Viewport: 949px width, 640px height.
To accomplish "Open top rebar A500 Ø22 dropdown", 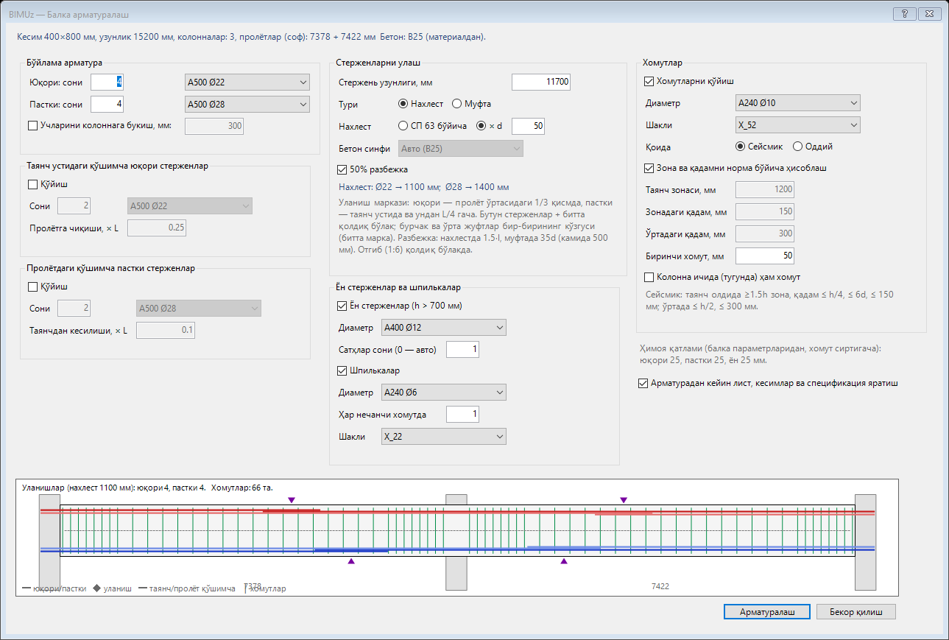I will tap(246, 82).
